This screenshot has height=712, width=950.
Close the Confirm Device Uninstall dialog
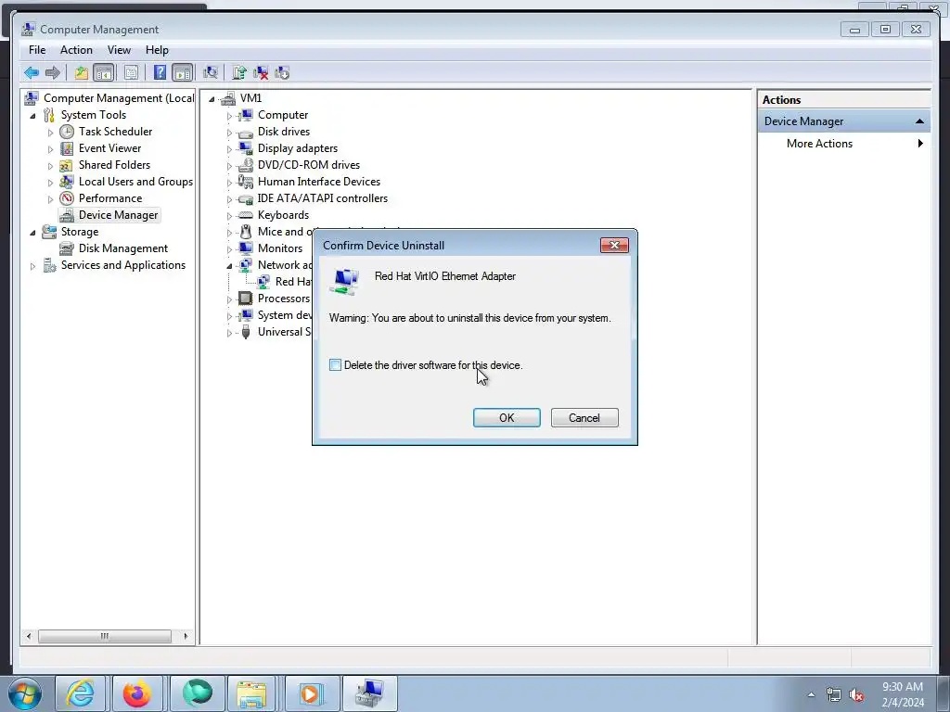[x=614, y=245]
